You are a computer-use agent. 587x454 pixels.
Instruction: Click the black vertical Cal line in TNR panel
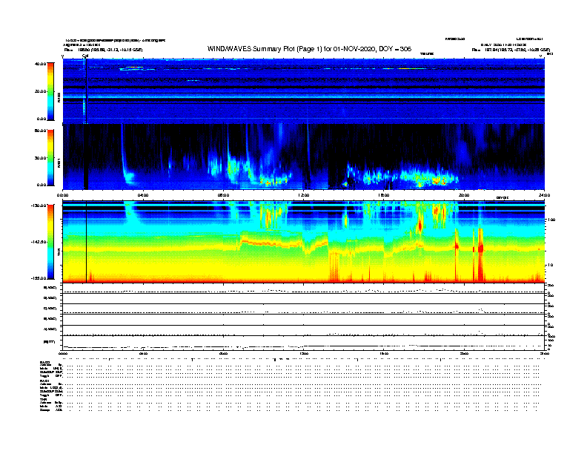tap(87, 242)
